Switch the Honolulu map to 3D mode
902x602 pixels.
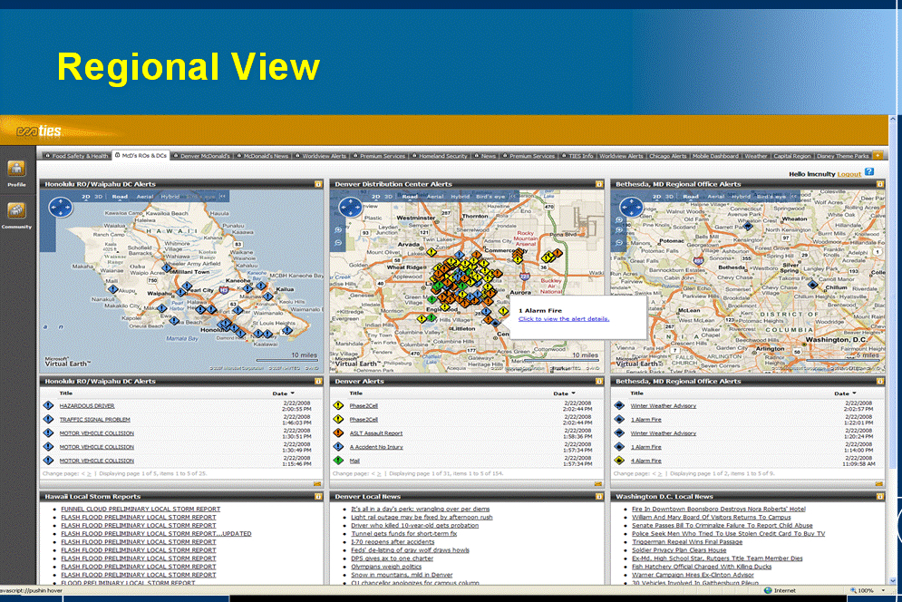[x=99, y=197]
